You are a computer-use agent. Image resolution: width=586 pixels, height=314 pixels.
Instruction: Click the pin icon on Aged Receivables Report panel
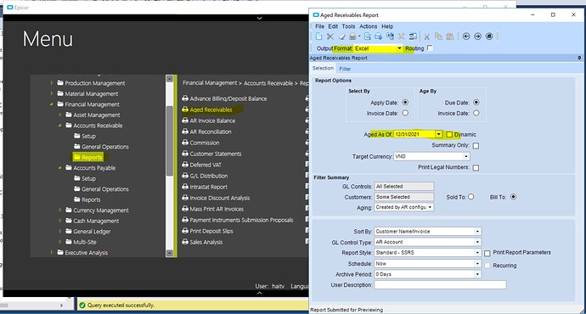coord(579,58)
